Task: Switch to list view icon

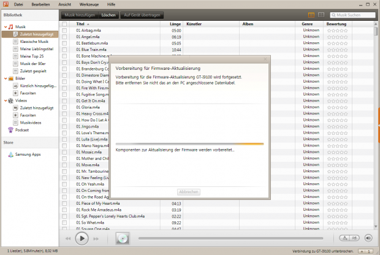Action: click(x=311, y=14)
